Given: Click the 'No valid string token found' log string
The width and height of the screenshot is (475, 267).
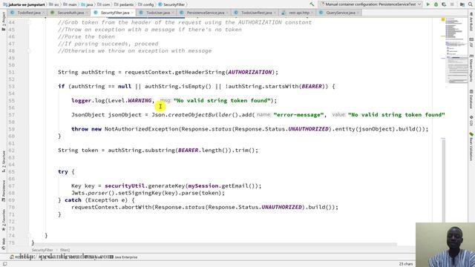Looking at the screenshot, I should coord(222,101).
